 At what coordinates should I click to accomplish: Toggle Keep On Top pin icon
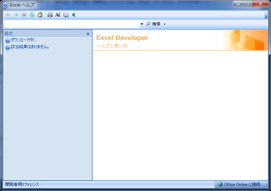click(74, 15)
